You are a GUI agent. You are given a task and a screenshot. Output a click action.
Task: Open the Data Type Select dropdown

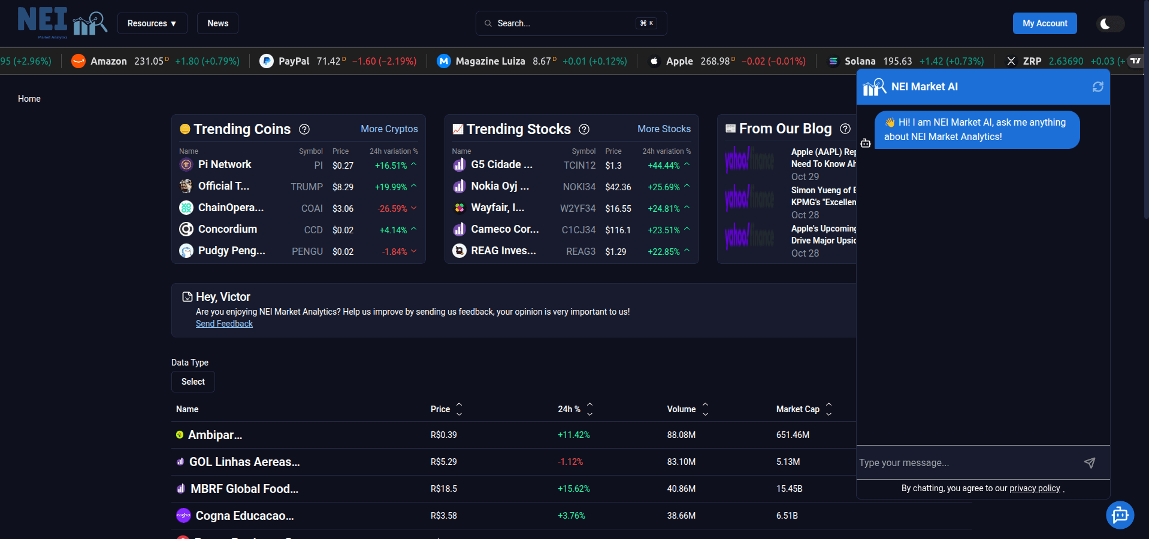[x=192, y=381]
